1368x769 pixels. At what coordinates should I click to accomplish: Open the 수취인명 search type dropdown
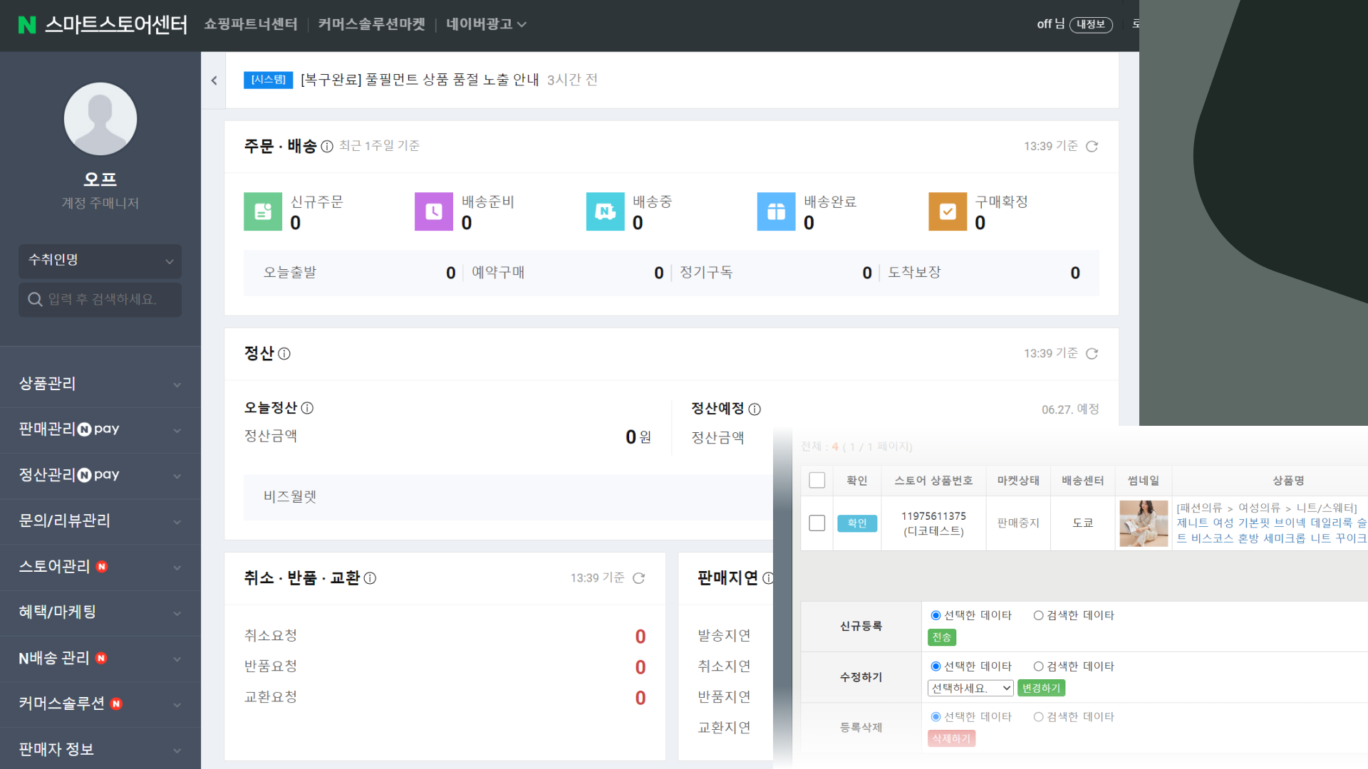click(100, 261)
